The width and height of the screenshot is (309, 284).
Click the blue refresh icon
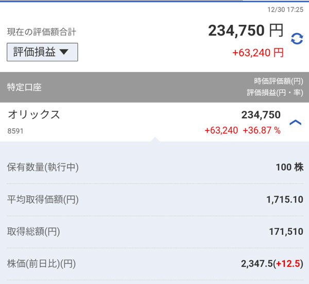(297, 39)
